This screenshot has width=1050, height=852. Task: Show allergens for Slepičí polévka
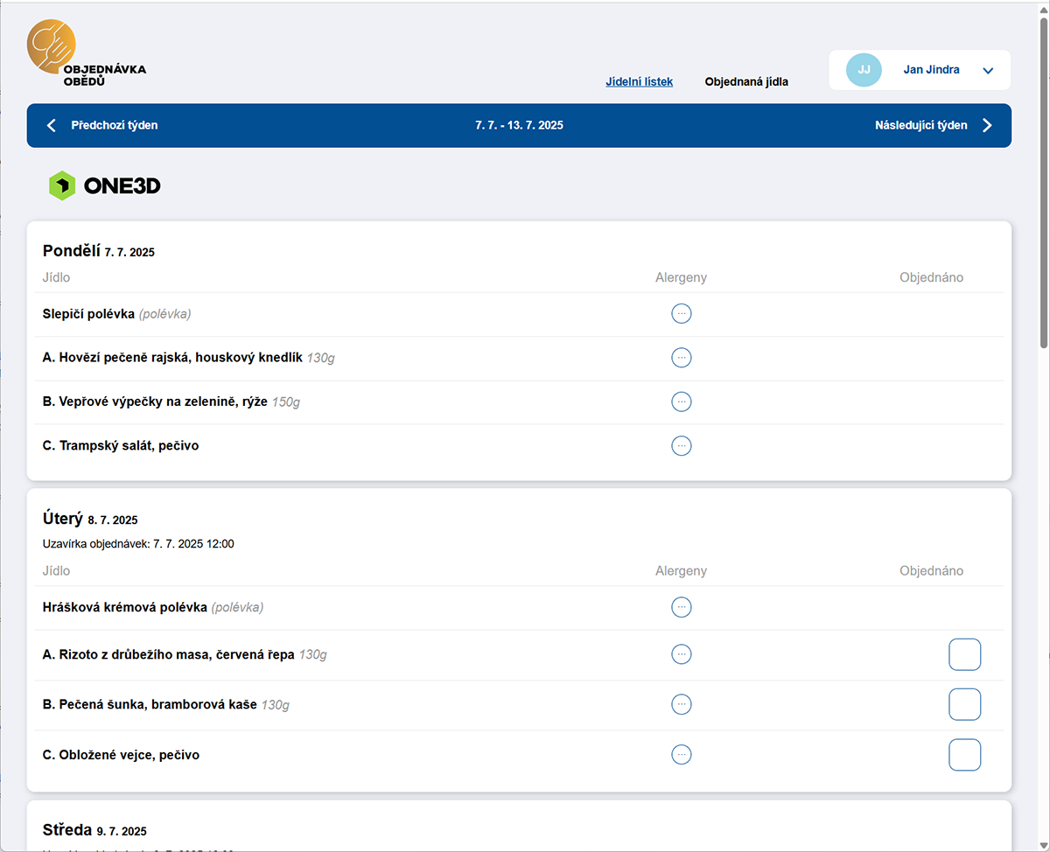681,313
